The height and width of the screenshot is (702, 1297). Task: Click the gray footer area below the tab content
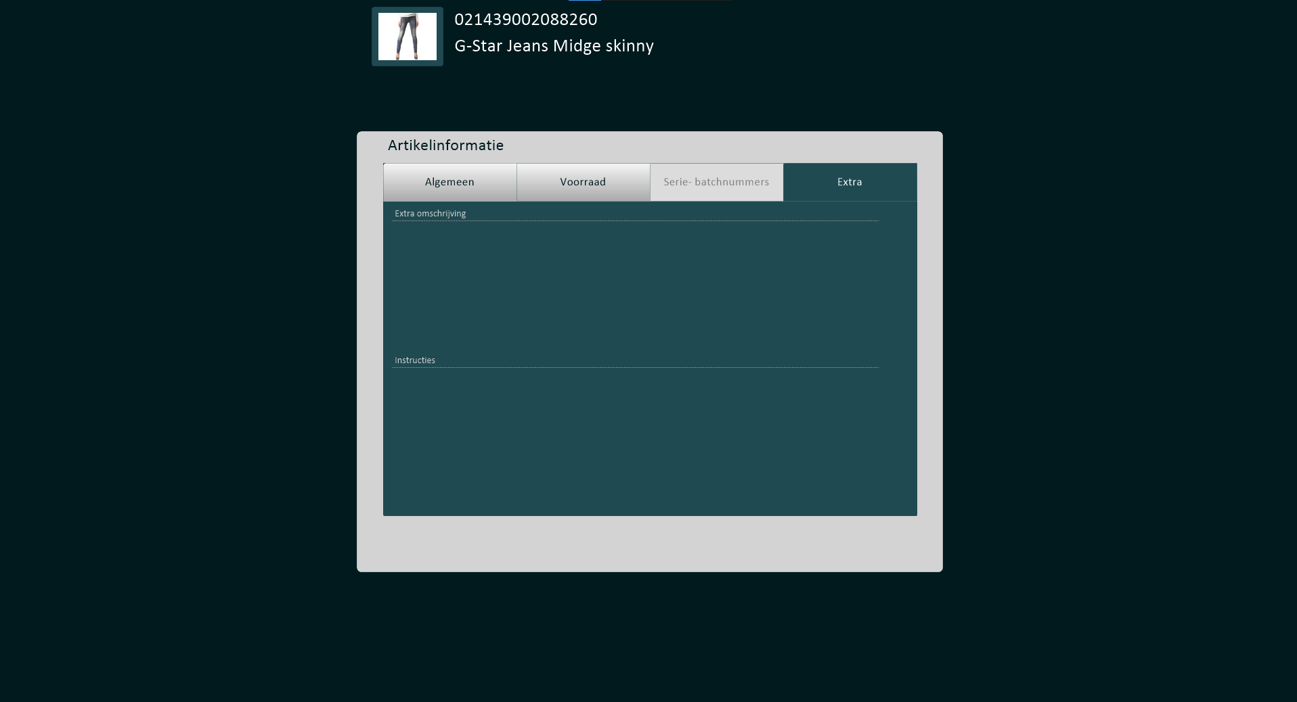[649, 543]
